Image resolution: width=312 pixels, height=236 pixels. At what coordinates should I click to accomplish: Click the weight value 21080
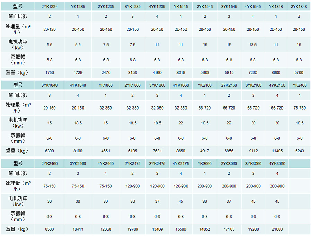click(x=277, y=229)
